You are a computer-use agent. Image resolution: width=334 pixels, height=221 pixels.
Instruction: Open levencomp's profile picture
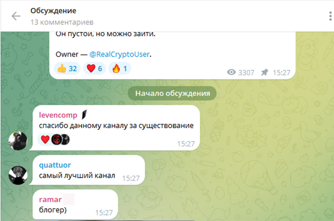click(18, 141)
